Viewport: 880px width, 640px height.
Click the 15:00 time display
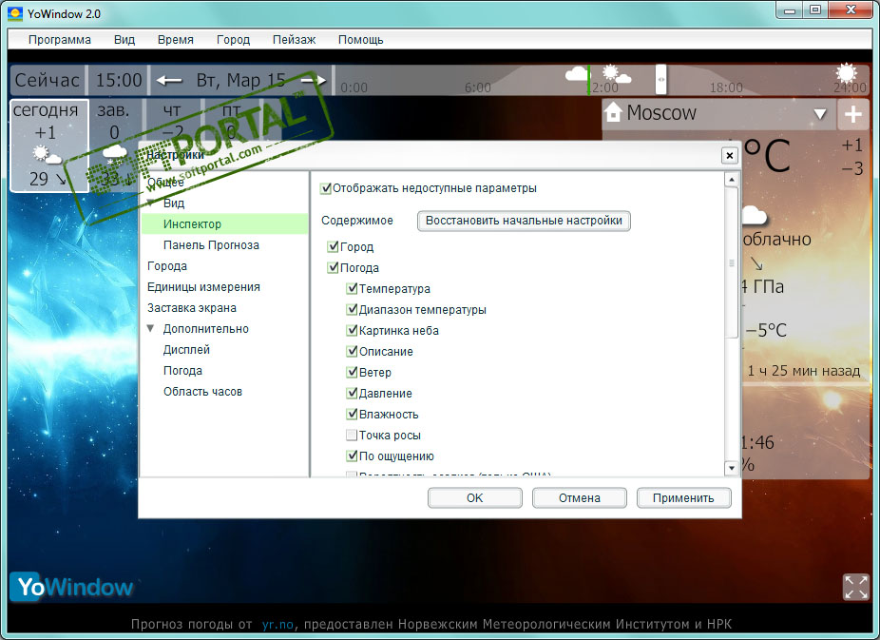coord(119,80)
